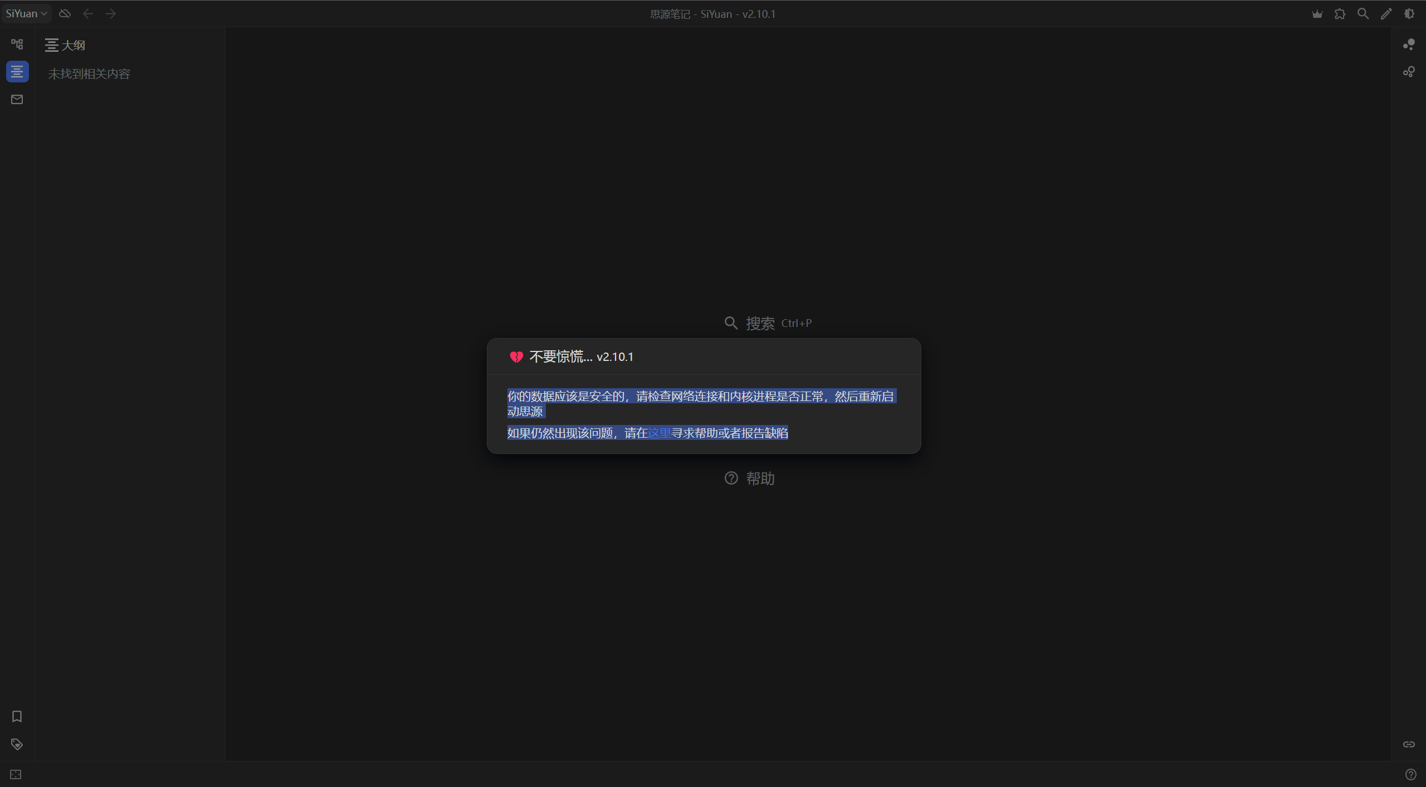Open the Tags panel icon
Viewport: 1426px width, 787px height.
coord(17,744)
